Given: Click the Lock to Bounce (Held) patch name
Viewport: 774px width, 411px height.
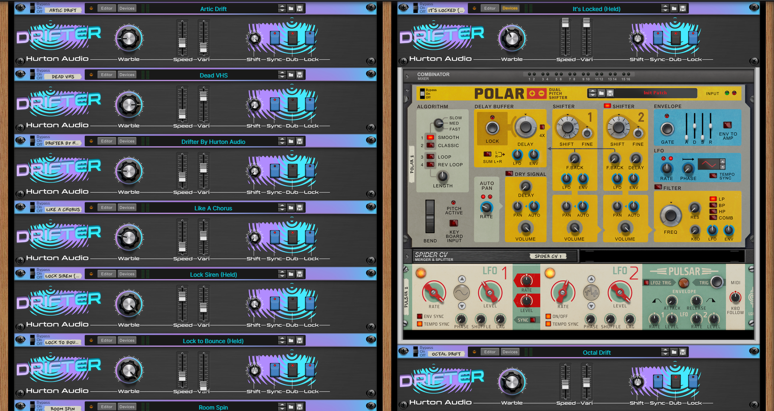Looking at the screenshot, I should pos(213,341).
